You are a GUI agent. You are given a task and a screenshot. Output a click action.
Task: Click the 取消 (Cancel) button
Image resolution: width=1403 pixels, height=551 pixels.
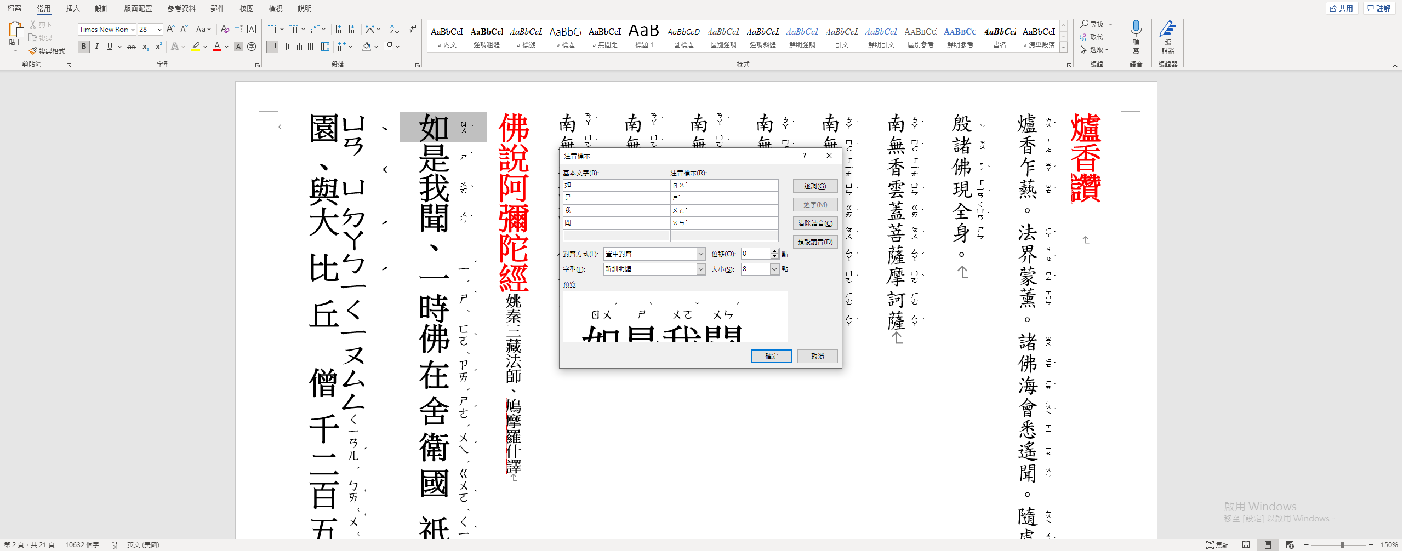(818, 356)
